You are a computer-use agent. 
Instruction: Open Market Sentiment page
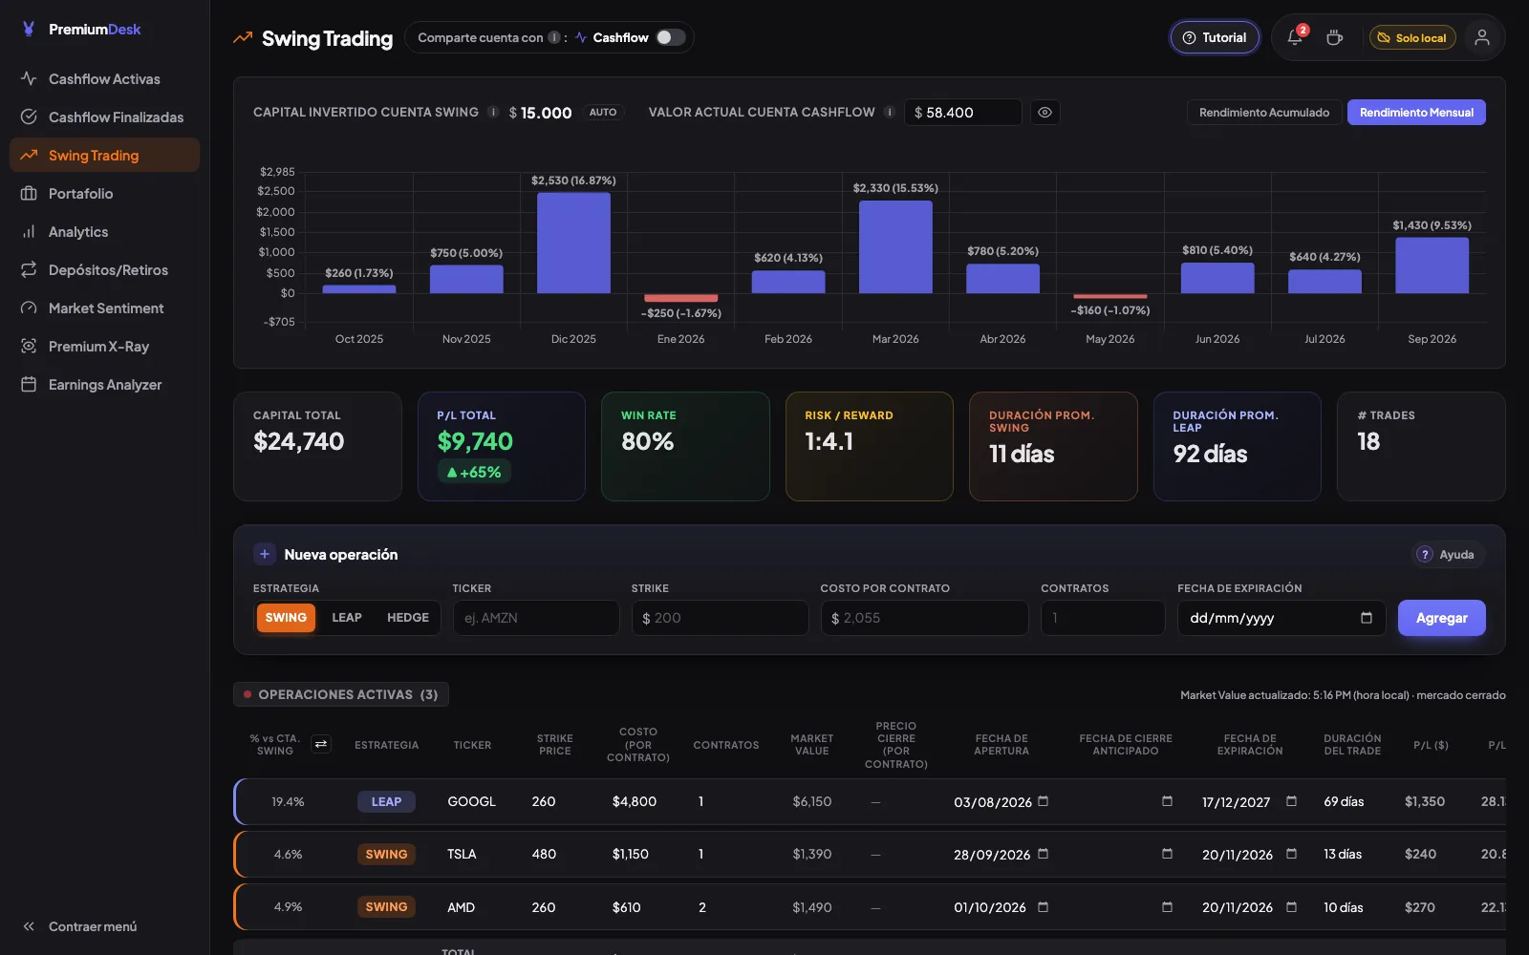(x=104, y=308)
